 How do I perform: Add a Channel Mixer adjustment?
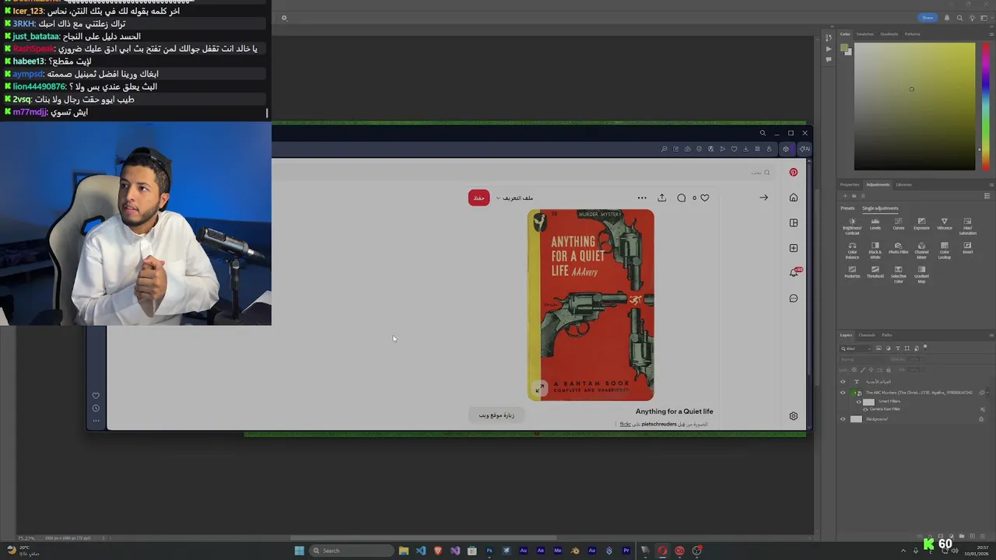[x=921, y=250]
